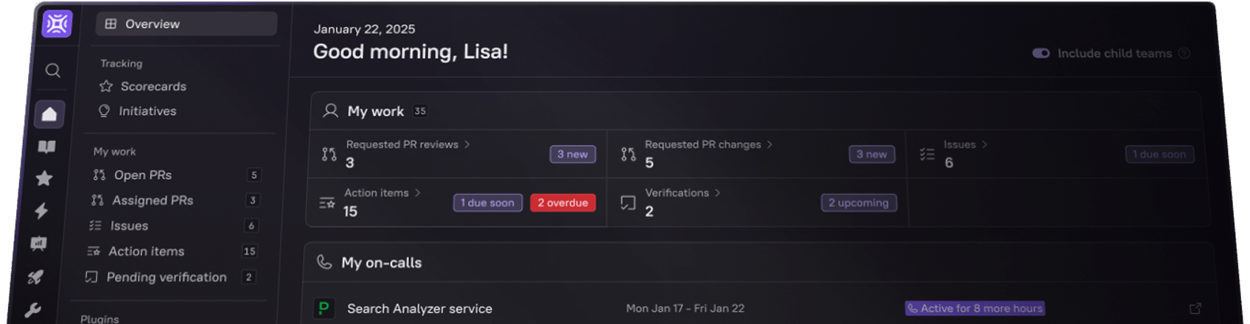
Task: Click the lightning bolt icon in rail
Action: click(42, 211)
